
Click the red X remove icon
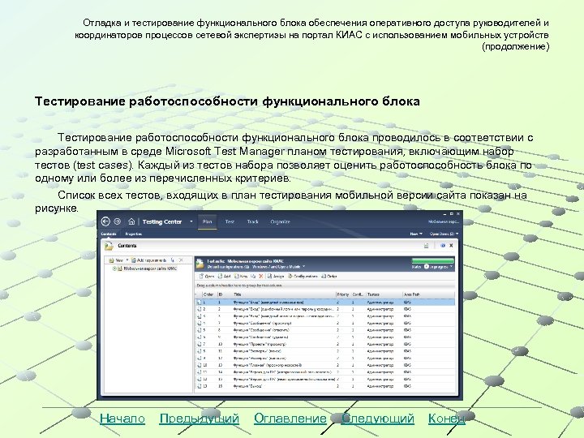pyautogui.click(x=260, y=277)
